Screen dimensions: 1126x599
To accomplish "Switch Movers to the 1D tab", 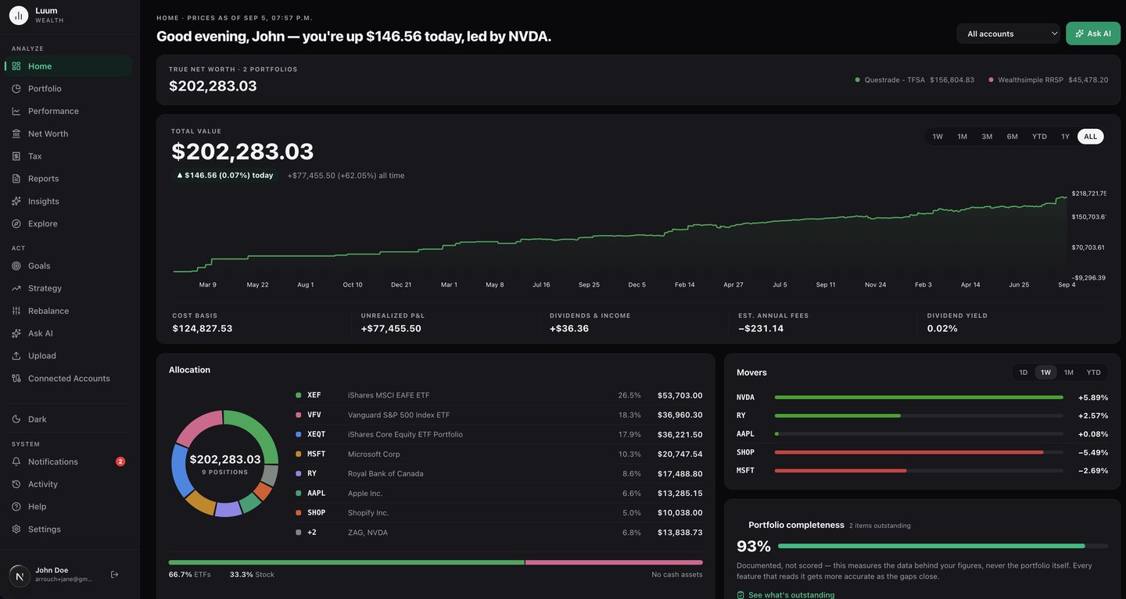I will point(1023,373).
